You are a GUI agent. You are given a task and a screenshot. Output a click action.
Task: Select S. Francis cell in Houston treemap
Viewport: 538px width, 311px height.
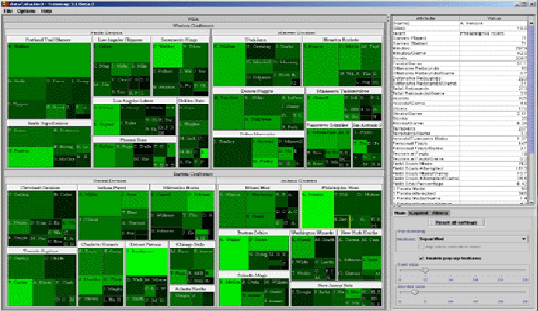point(321,64)
